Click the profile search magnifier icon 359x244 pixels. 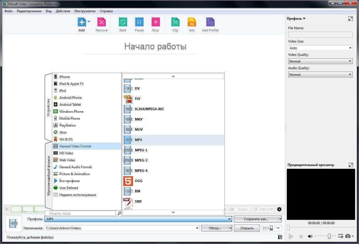119,213
